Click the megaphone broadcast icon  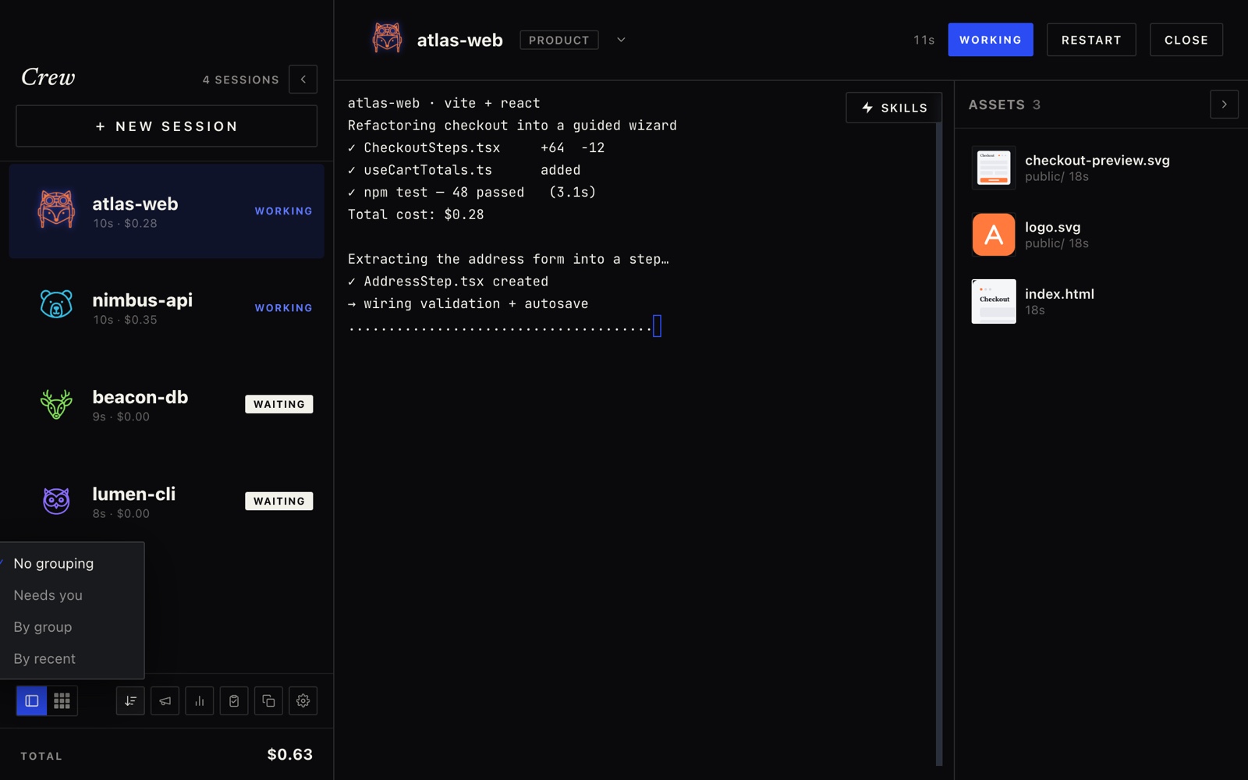[x=165, y=701]
